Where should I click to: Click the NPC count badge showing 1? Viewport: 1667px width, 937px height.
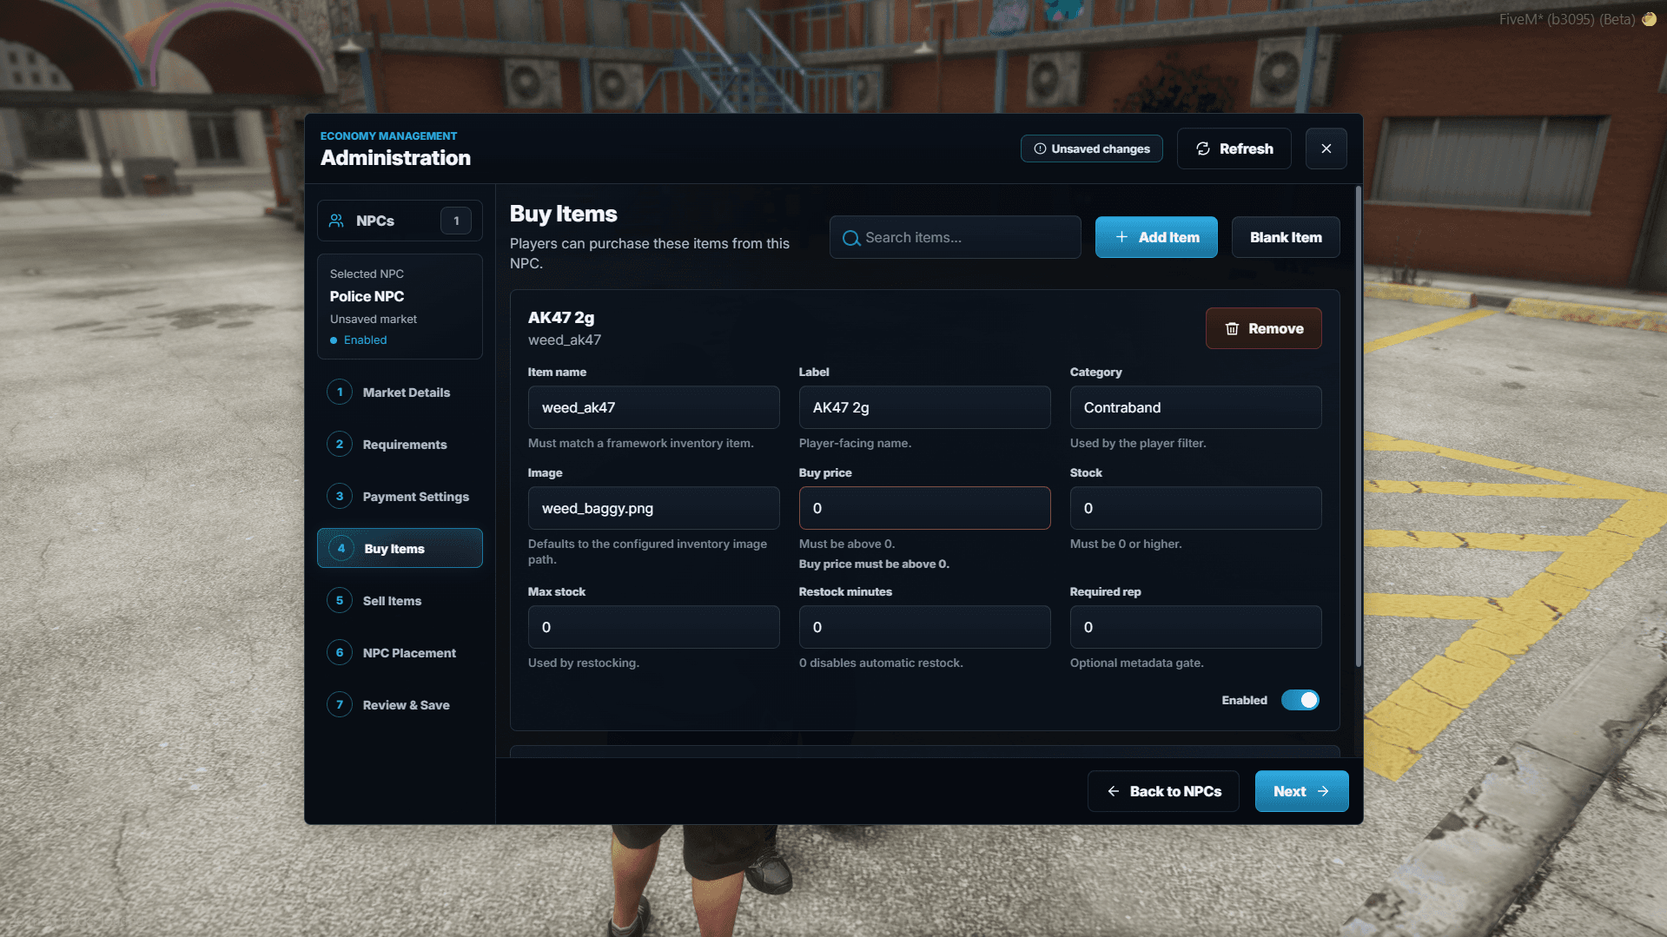click(456, 221)
